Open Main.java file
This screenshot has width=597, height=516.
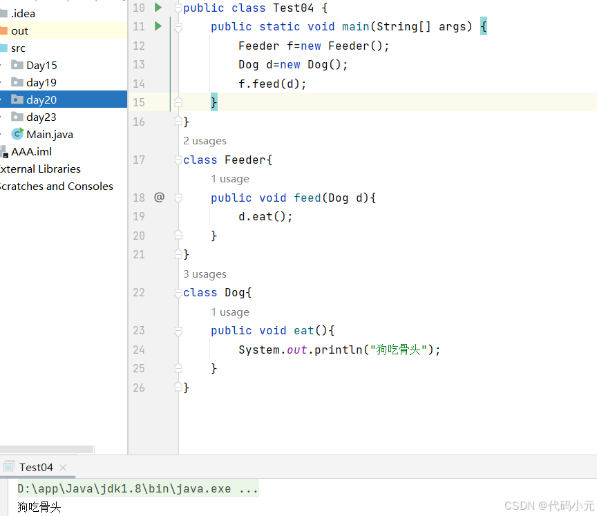50,134
